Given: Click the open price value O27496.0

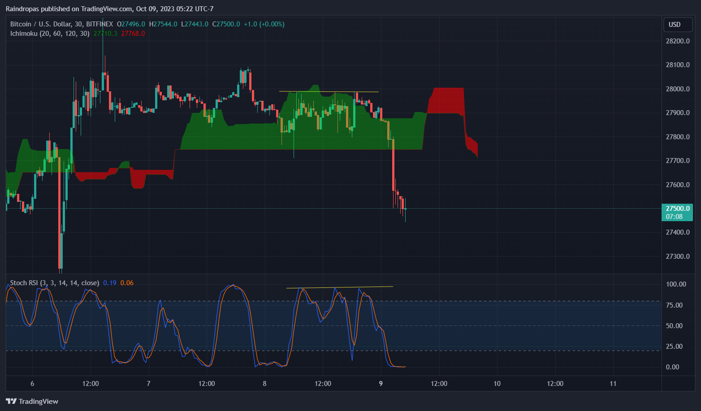Looking at the screenshot, I should 131,24.
